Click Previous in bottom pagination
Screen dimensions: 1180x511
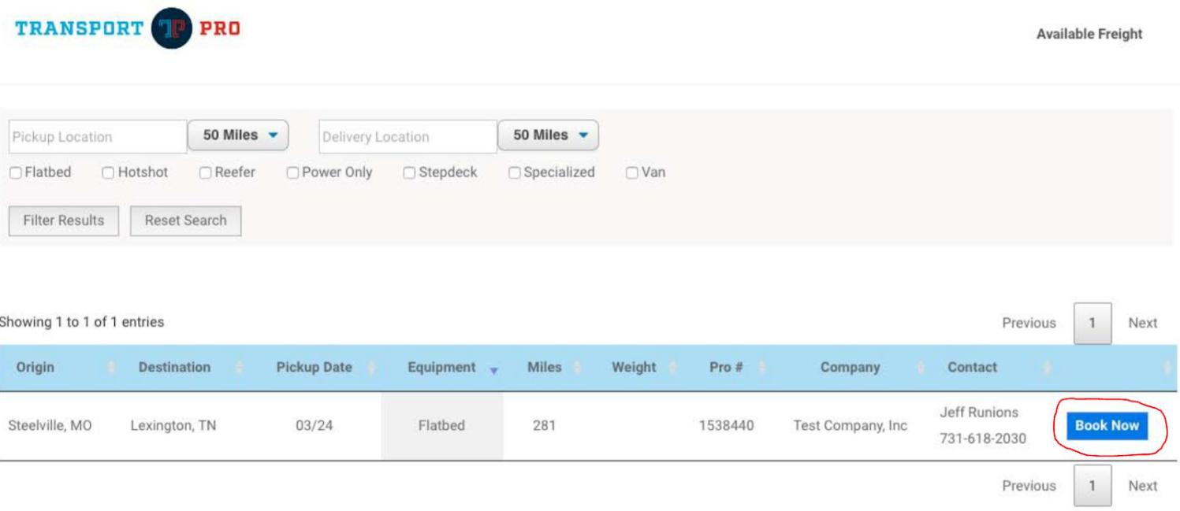coord(1029,486)
